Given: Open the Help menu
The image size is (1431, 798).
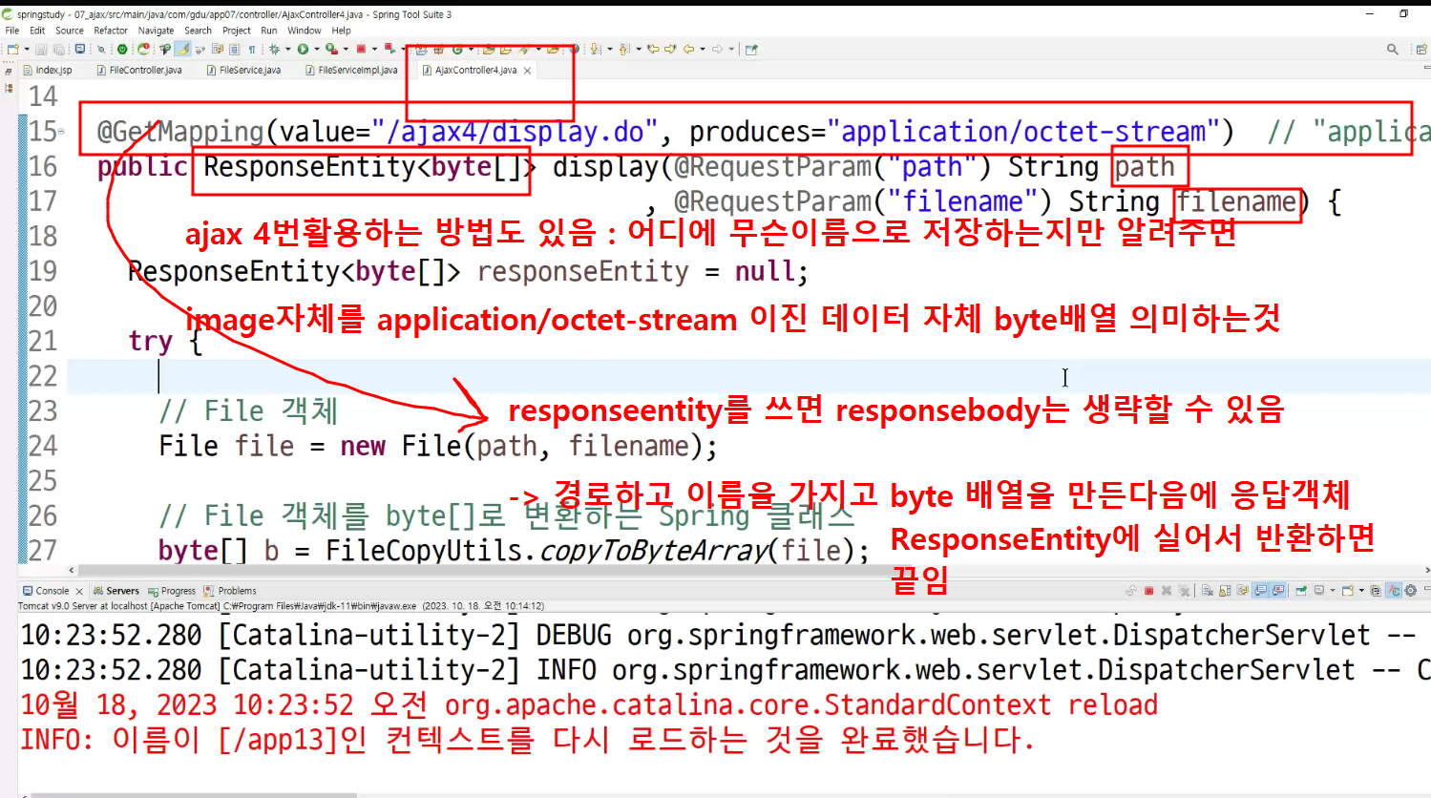Looking at the screenshot, I should [x=341, y=31].
